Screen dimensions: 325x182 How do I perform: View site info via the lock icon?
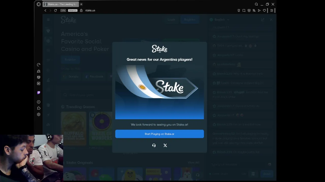(81, 10)
